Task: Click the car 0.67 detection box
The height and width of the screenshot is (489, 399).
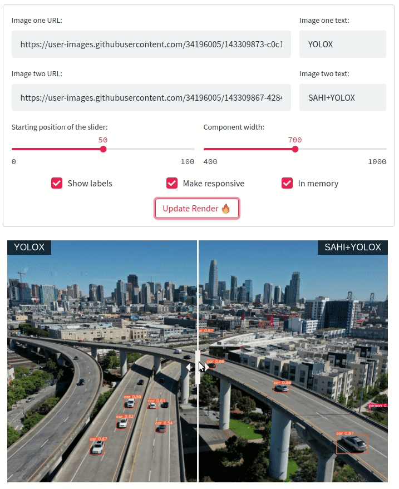Action: [97, 447]
